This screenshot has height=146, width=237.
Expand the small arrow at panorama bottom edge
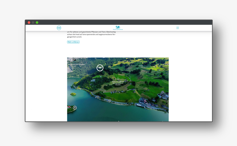click(118, 121)
